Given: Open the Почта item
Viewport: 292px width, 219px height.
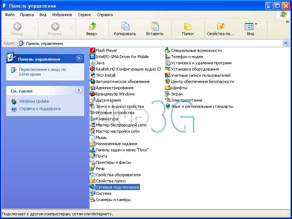Looking at the screenshot, I should tap(99, 156).
